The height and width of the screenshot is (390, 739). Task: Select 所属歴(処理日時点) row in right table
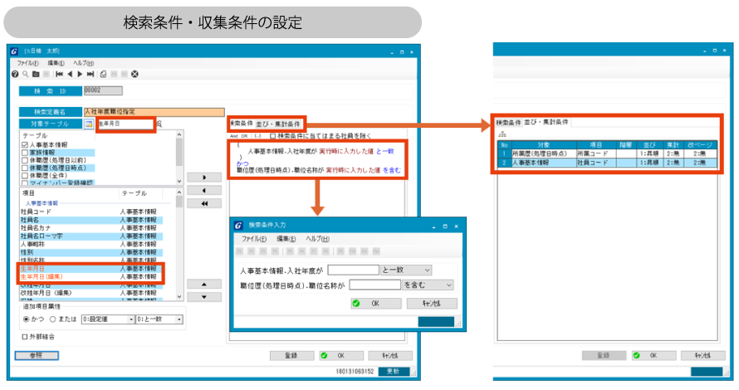pyautogui.click(x=608, y=154)
